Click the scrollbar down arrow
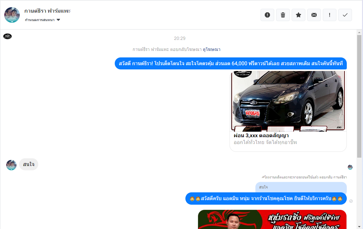Image resolution: width=363 pixels, height=229 pixels. [x=359, y=226]
